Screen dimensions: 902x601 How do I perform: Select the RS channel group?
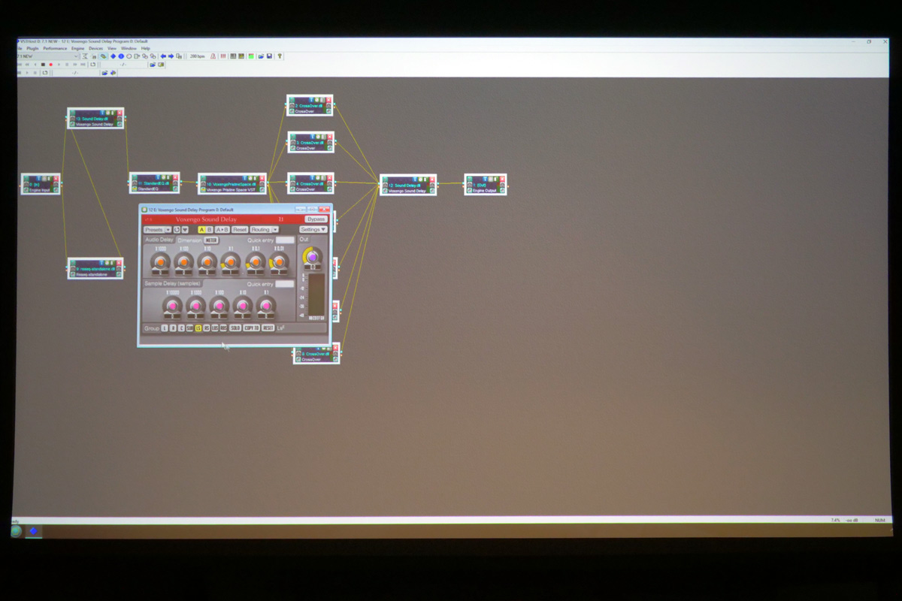pyautogui.click(x=207, y=328)
